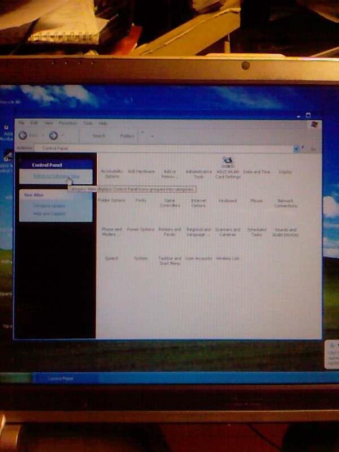
Task: Open the Views dropdown arrow
Action: [x=152, y=136]
